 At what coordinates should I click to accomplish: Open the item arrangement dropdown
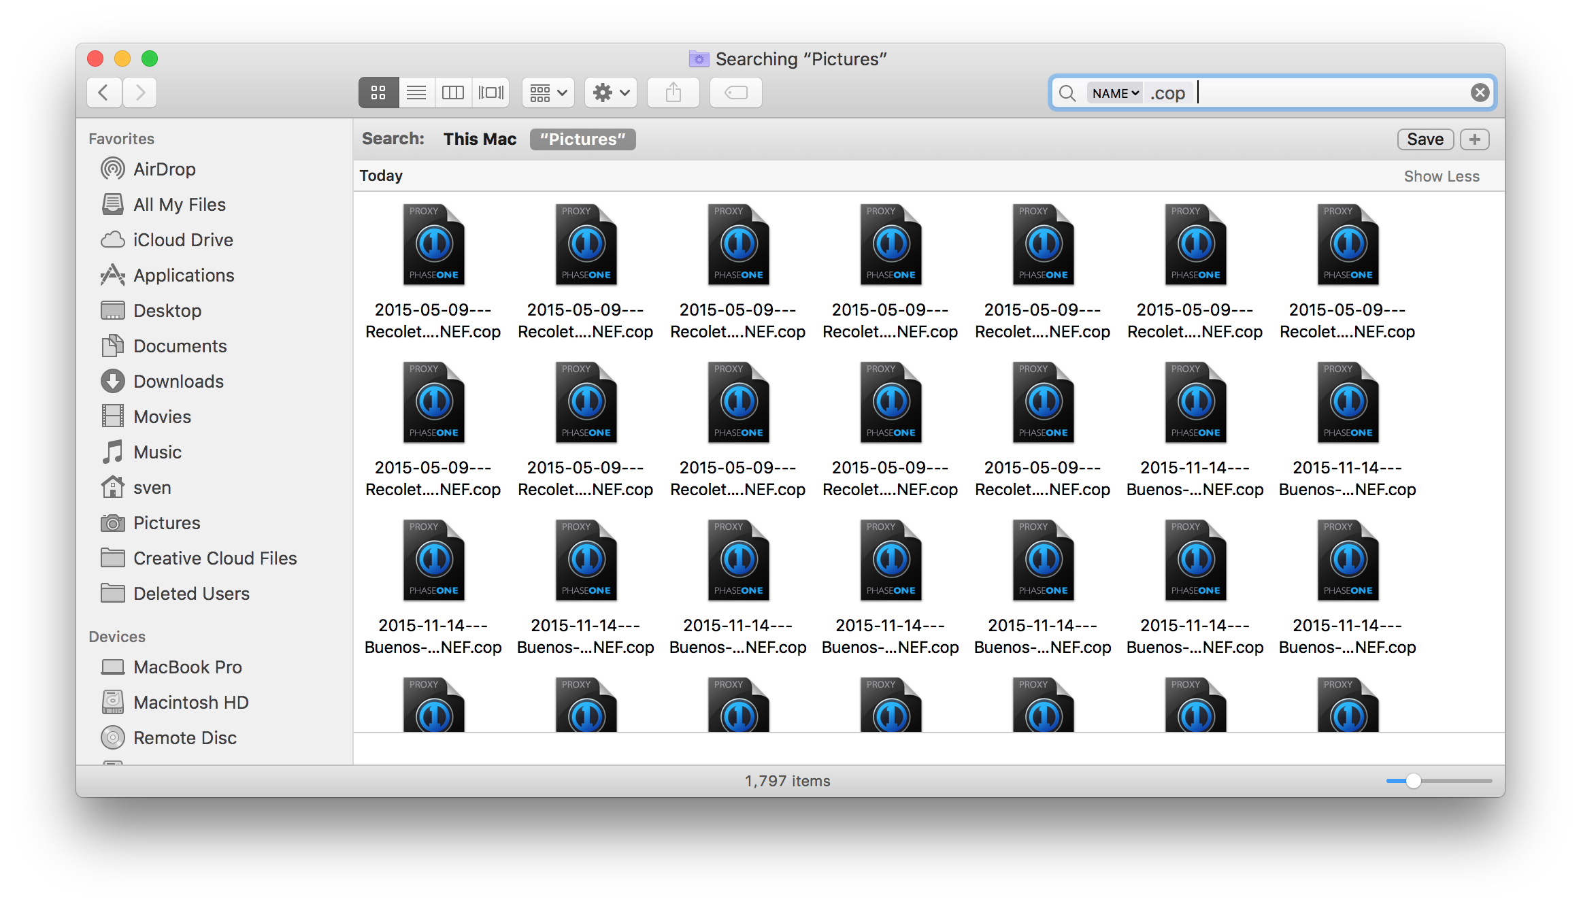coord(548,93)
